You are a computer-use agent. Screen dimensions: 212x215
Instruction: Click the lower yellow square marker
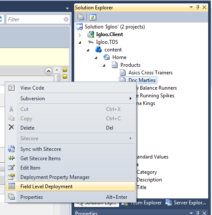(x=65, y=76)
